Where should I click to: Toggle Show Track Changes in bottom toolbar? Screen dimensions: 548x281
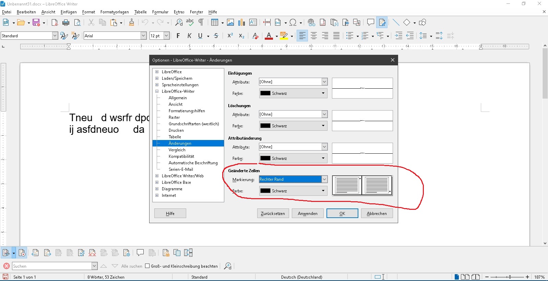6,253
